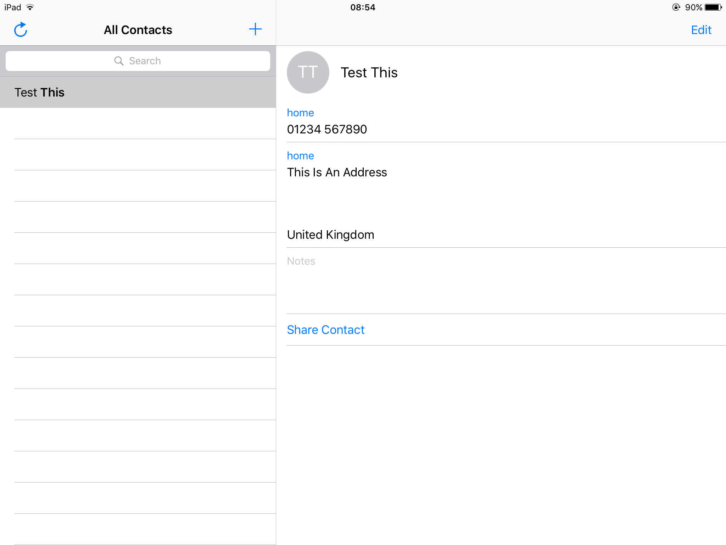Tap This Is An Address line
Viewport: 726px width, 545px height.
(x=337, y=172)
